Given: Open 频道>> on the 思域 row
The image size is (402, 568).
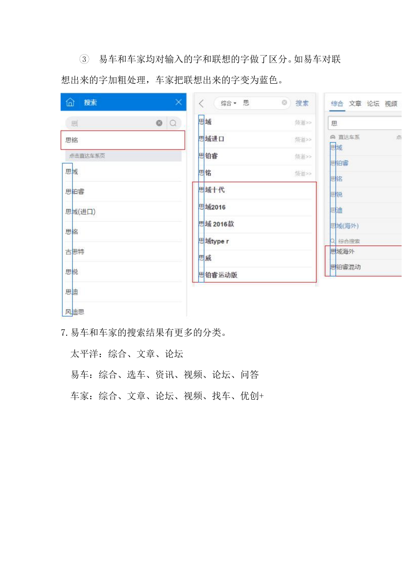Looking at the screenshot, I should click(303, 123).
